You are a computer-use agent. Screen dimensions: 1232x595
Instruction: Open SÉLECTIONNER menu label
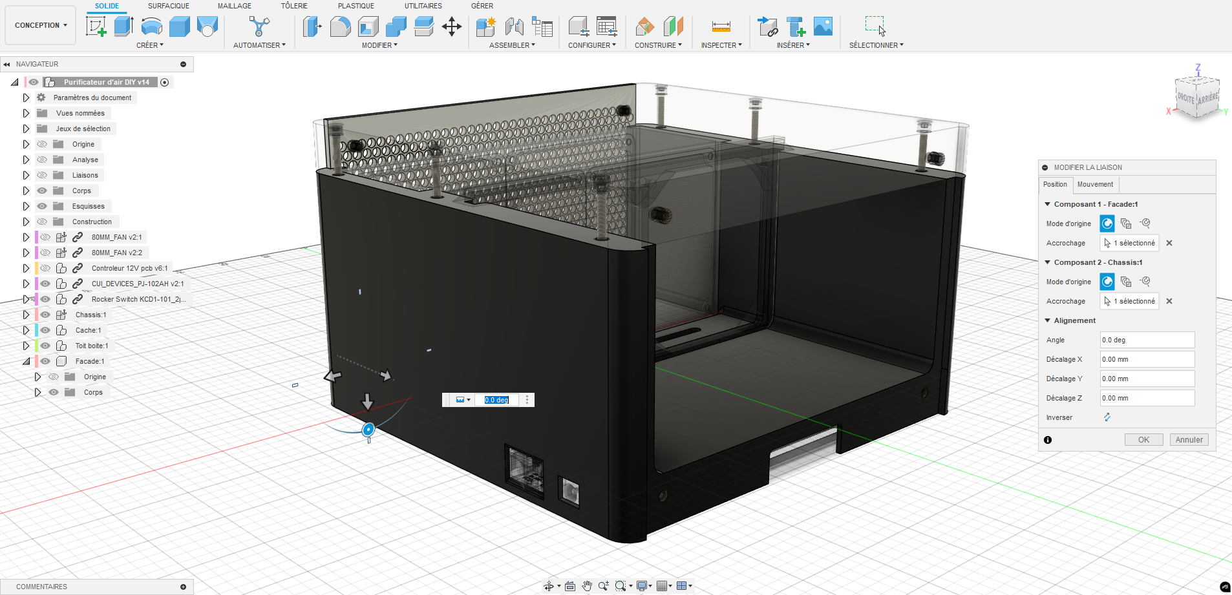tap(876, 45)
